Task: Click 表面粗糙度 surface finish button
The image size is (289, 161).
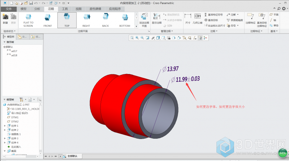Action: click(235, 20)
